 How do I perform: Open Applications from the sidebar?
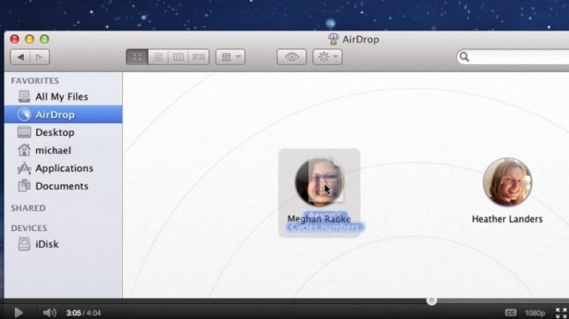click(x=63, y=168)
